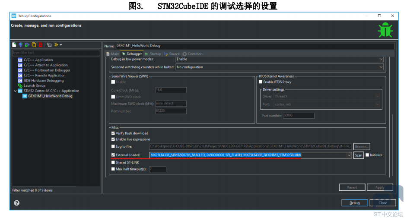The width and height of the screenshot is (407, 221).
Task: Open the RTOS Driver ThreadX dropdown
Action: (327, 96)
